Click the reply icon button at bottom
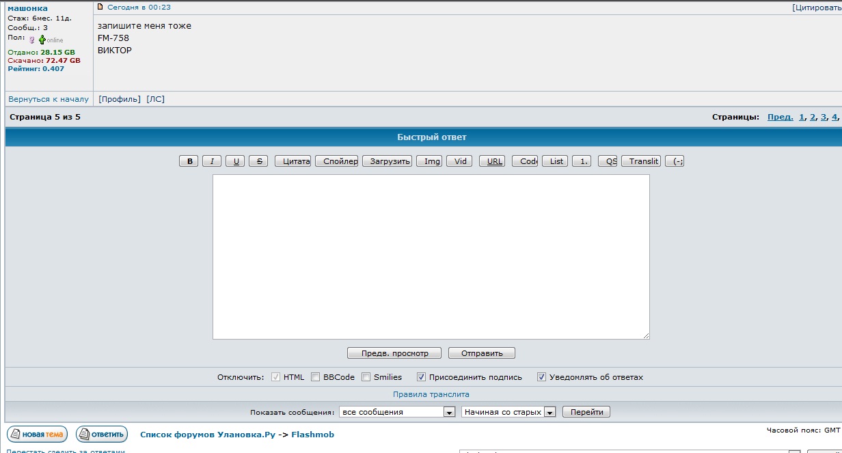 102,434
